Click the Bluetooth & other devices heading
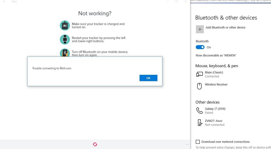This screenshot has height=149, width=271. 226,18
